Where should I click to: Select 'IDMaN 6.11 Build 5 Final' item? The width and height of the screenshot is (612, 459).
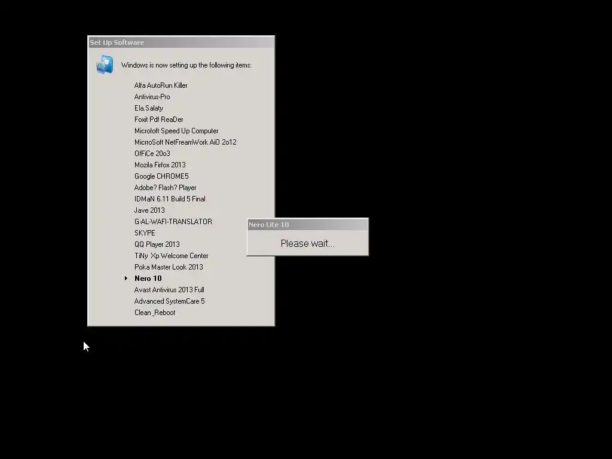tap(170, 199)
